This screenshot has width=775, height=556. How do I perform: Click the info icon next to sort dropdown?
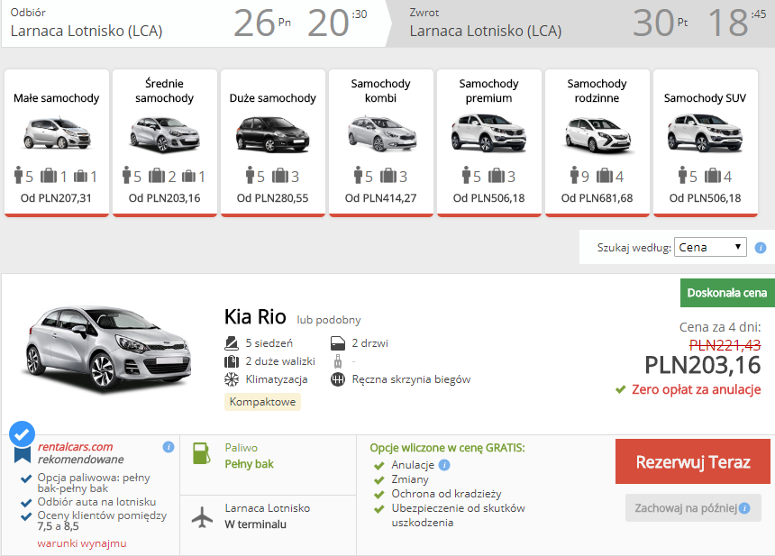761,248
